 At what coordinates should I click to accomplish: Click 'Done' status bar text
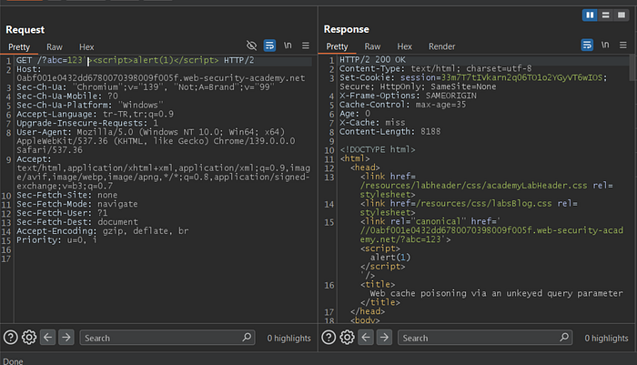pyautogui.click(x=13, y=361)
